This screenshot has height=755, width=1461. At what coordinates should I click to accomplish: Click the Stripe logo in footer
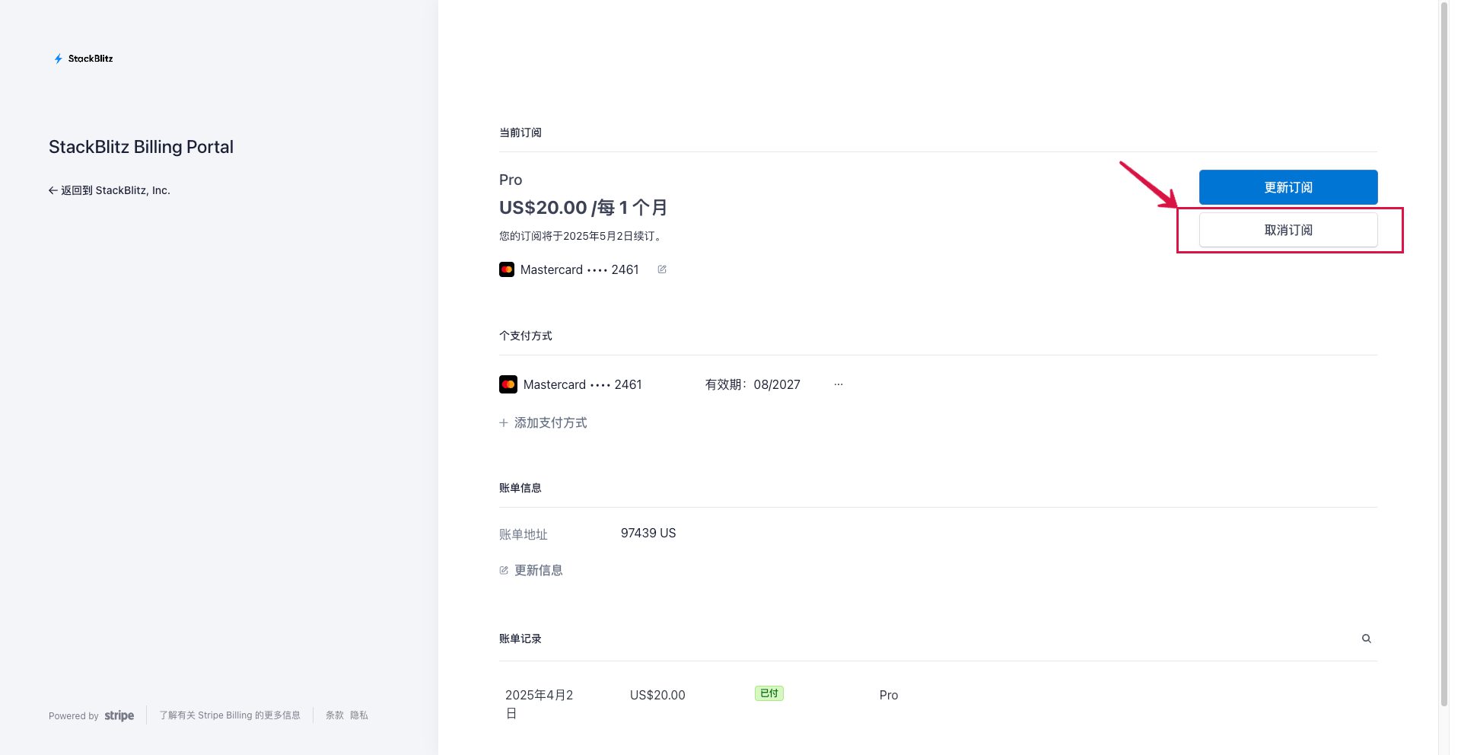pyautogui.click(x=119, y=715)
